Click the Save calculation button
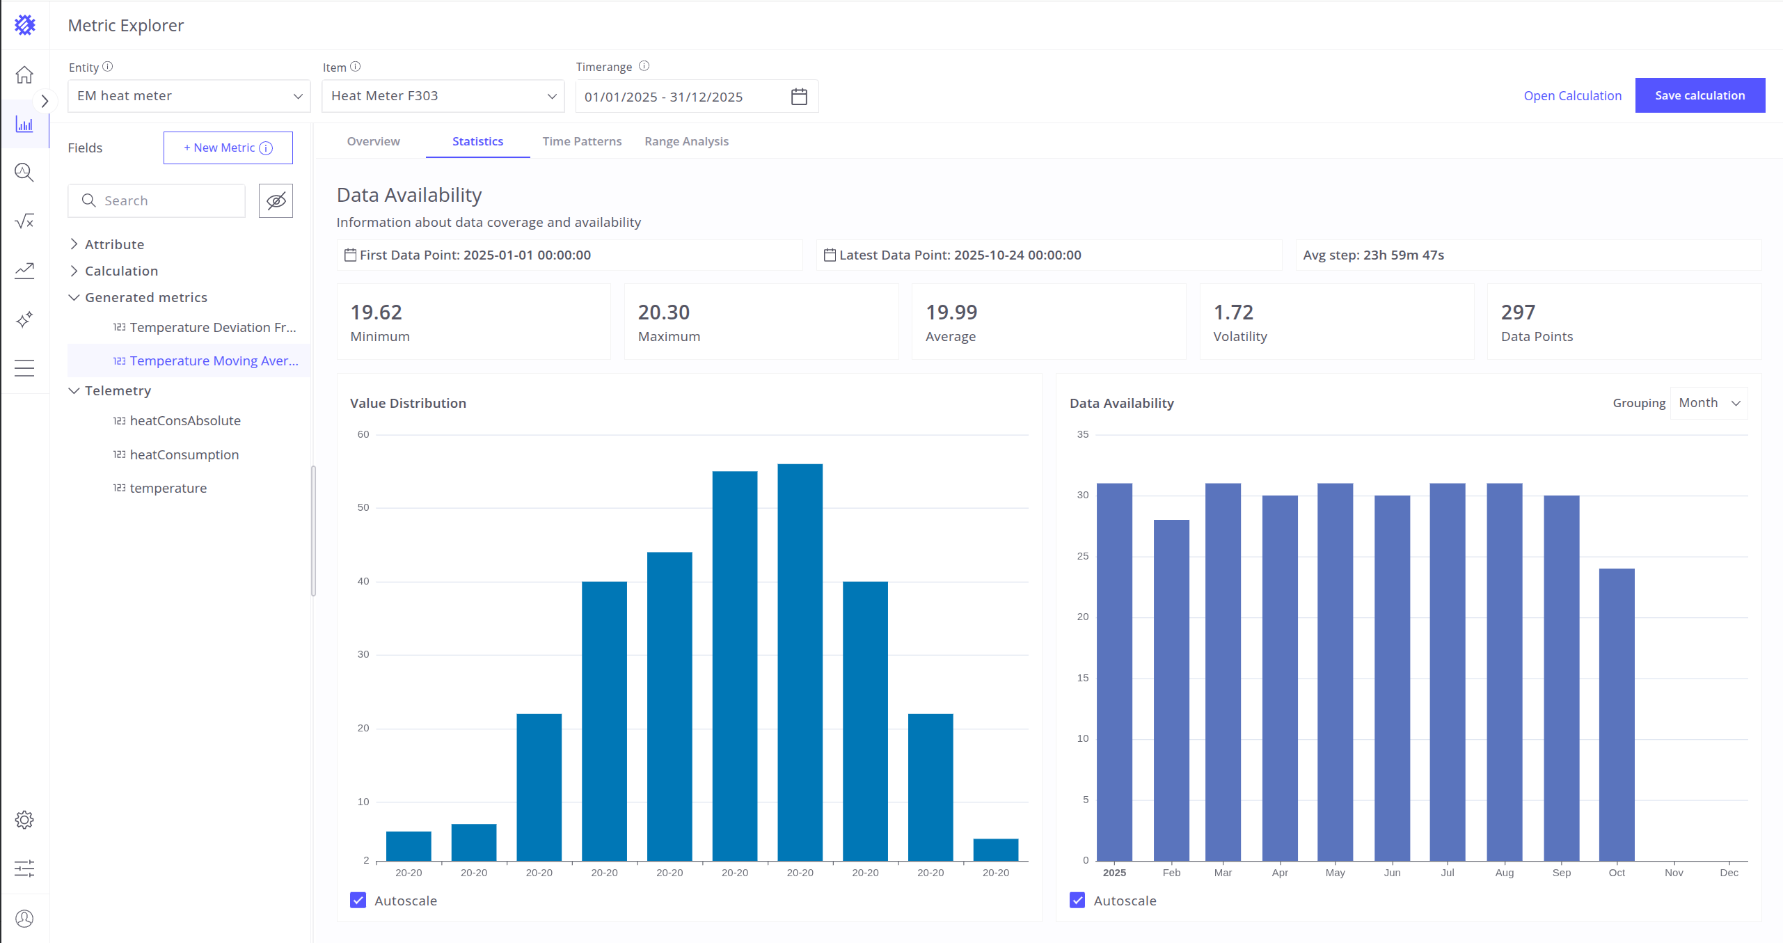The height and width of the screenshot is (943, 1783). [x=1699, y=95]
